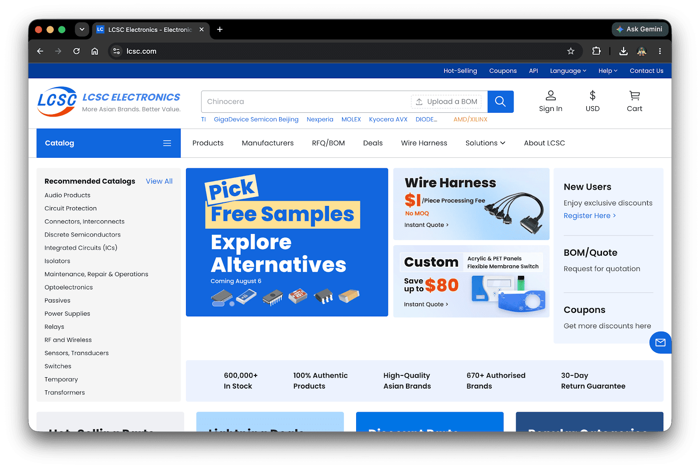Screen dimensions: 700x469
Task: Open the browser extensions menu
Action: click(x=596, y=51)
